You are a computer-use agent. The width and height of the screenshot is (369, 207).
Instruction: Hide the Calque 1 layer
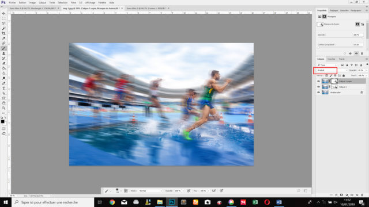[318, 87]
